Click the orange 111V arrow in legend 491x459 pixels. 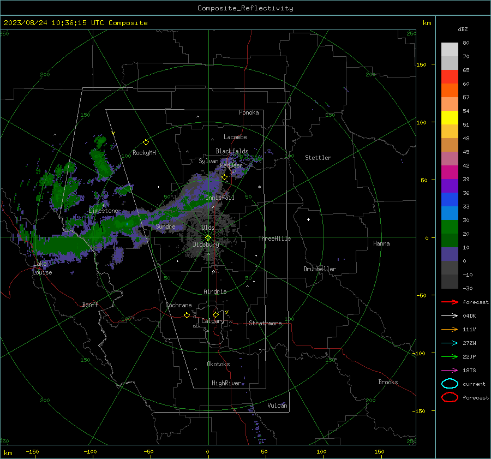pyautogui.click(x=450, y=329)
